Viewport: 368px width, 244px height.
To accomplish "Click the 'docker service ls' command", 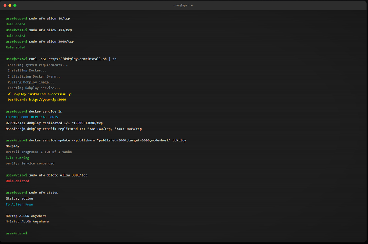I will [46, 111].
